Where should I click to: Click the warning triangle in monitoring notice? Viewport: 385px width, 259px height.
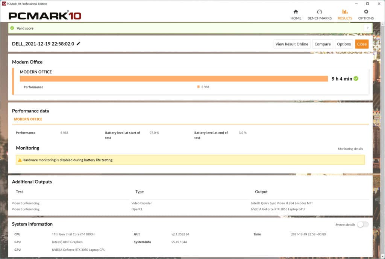click(20, 160)
